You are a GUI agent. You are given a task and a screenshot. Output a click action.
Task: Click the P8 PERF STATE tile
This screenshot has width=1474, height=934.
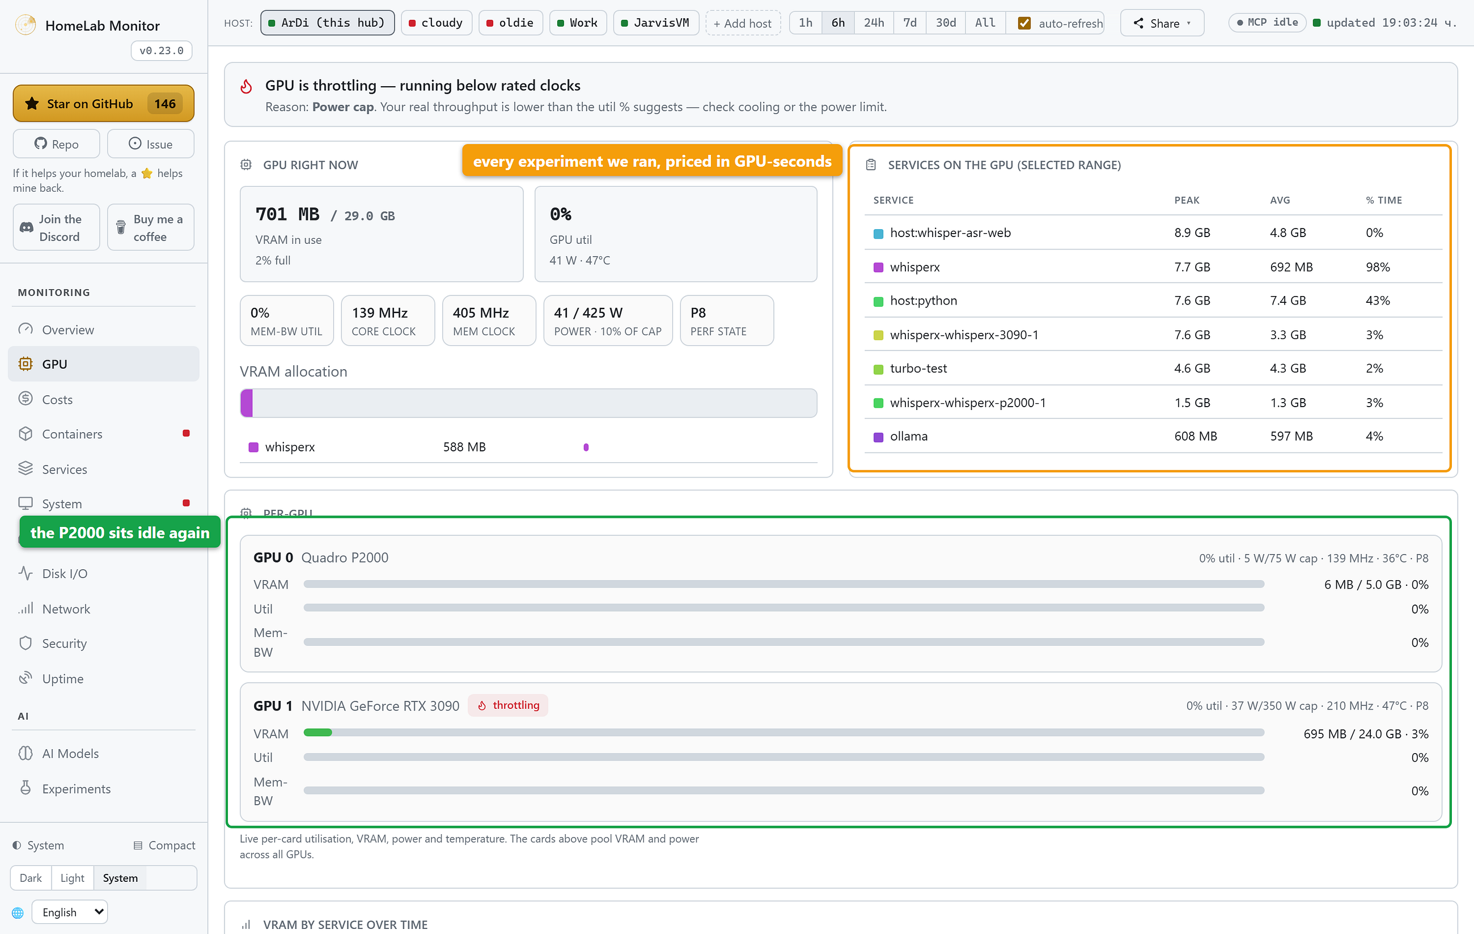[x=727, y=320]
